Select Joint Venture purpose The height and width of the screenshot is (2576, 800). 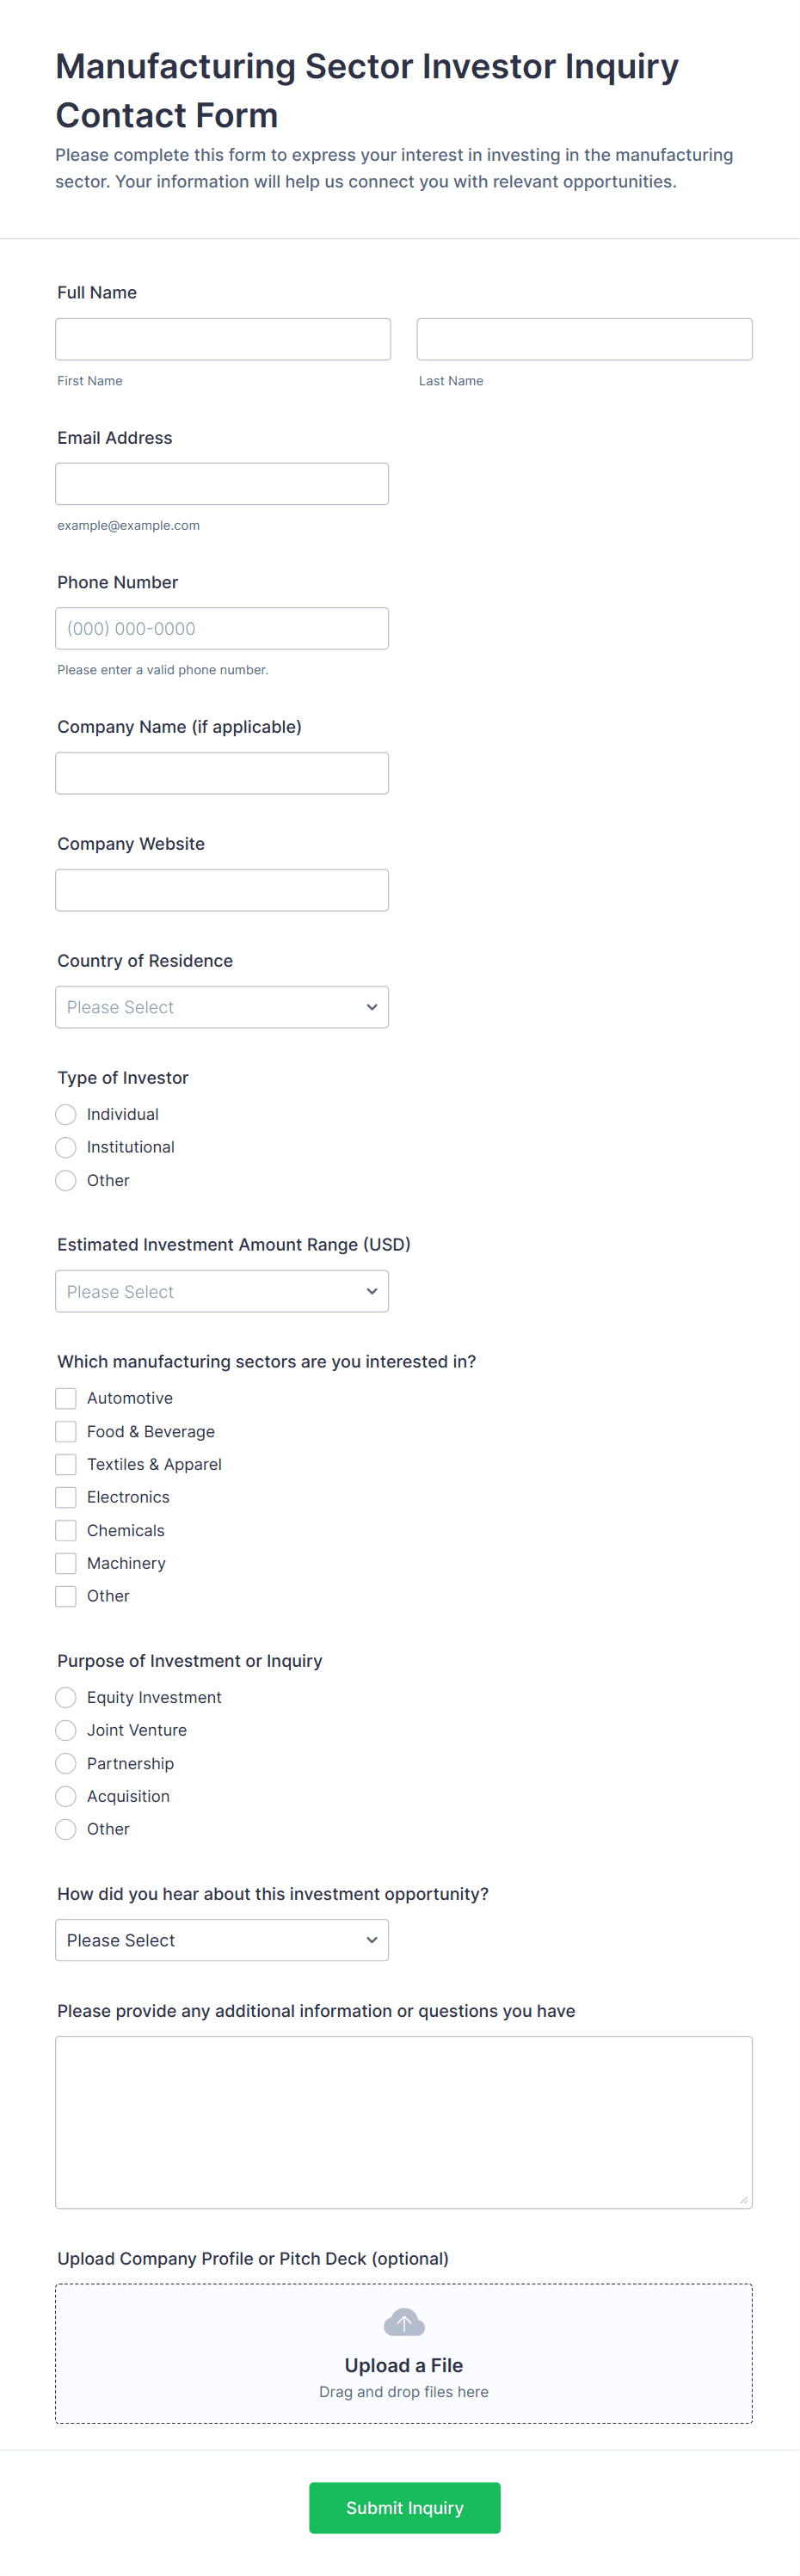[66, 1730]
